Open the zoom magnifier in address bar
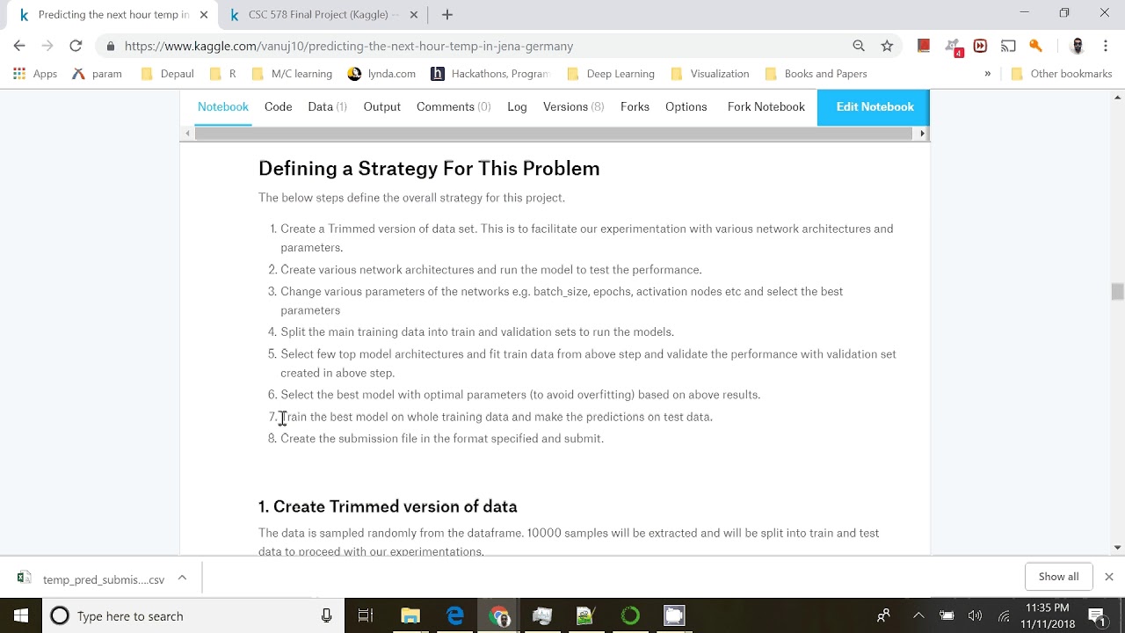The width and height of the screenshot is (1125, 633). tap(859, 46)
